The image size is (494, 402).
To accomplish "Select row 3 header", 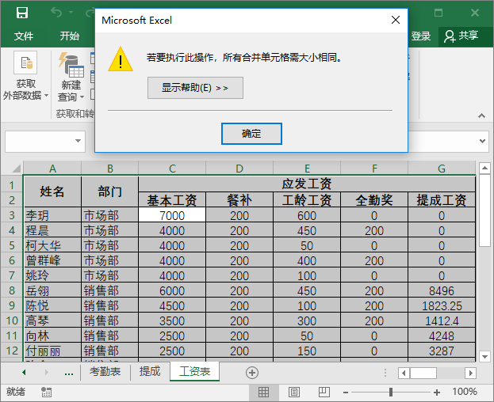I will (12, 215).
